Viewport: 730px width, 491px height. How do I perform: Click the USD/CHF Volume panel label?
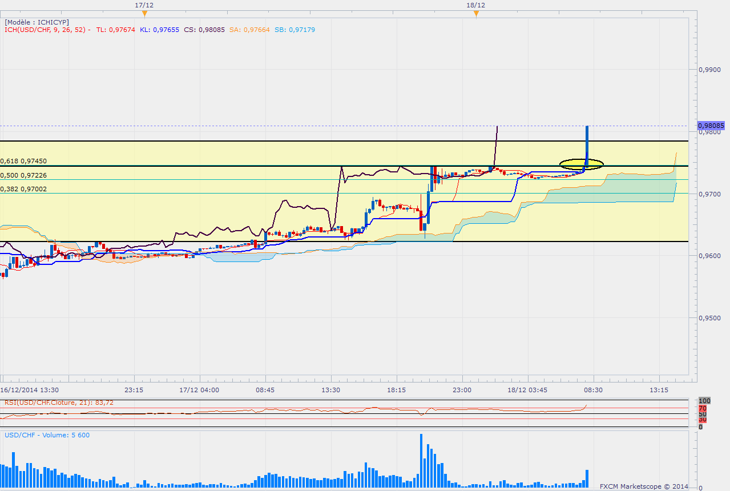pyautogui.click(x=47, y=435)
